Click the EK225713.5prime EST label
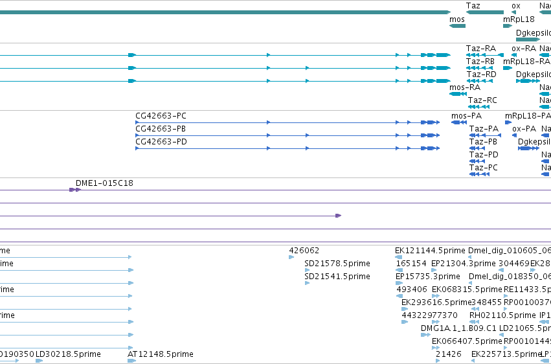The height and width of the screenshot is (364, 551). (506, 354)
